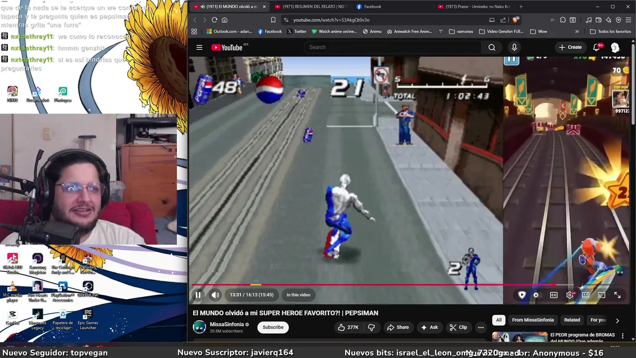
Task: Click the red video progress bar
Action: pos(373,285)
